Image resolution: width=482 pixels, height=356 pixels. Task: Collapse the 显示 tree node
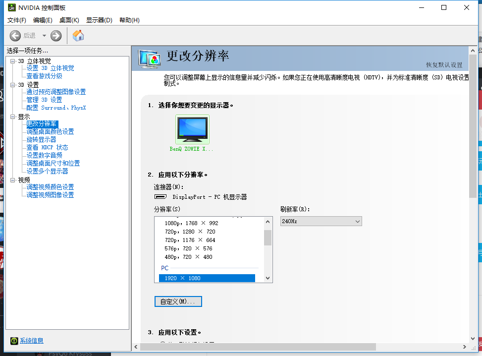click(12, 117)
